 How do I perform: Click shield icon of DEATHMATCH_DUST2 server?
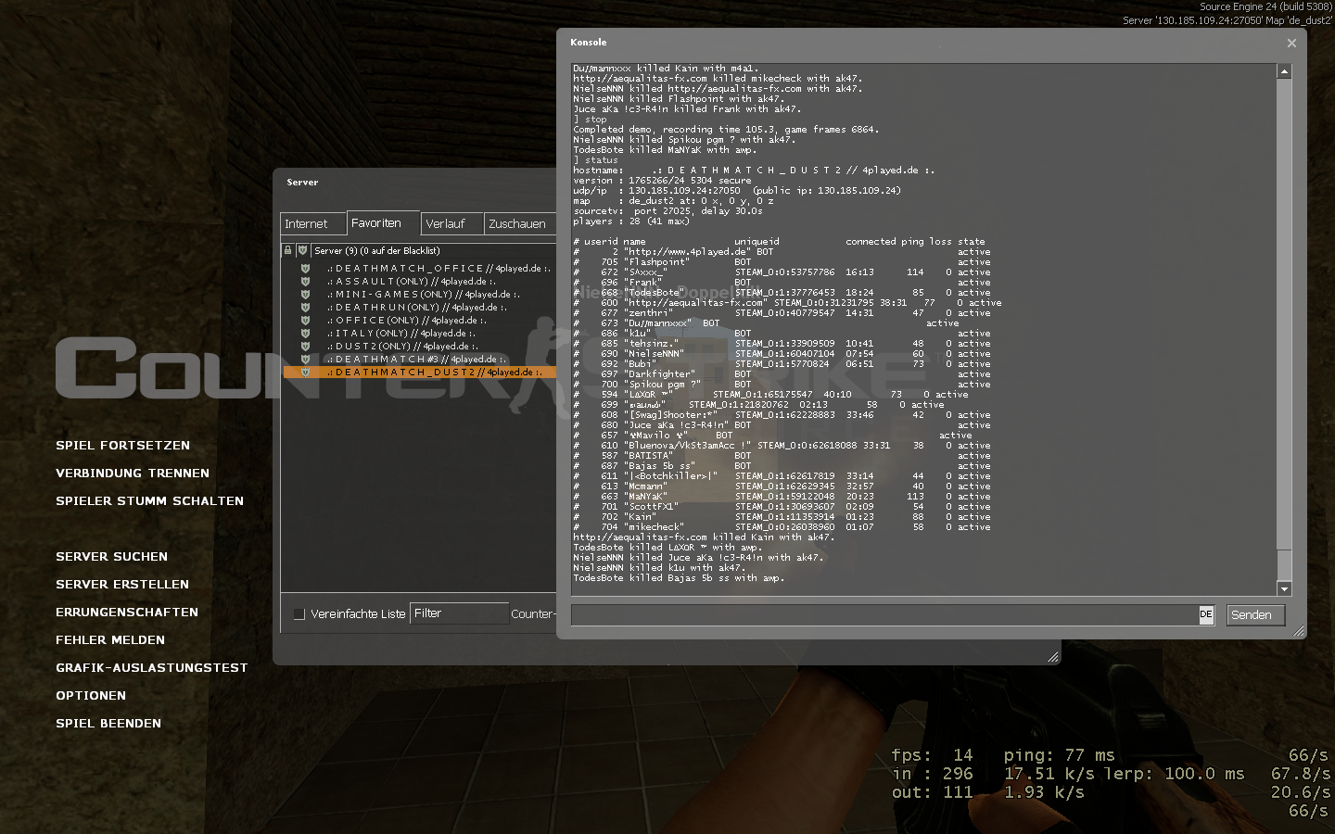[x=305, y=373]
